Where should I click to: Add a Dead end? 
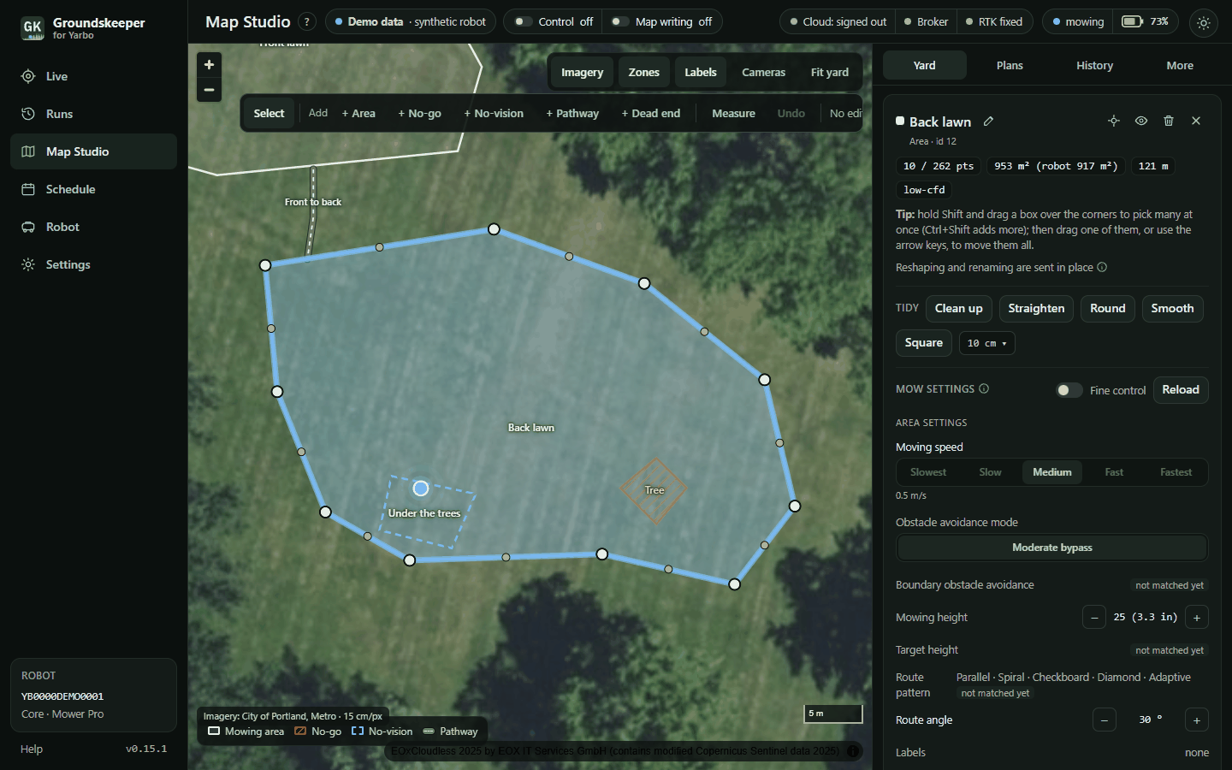point(651,113)
